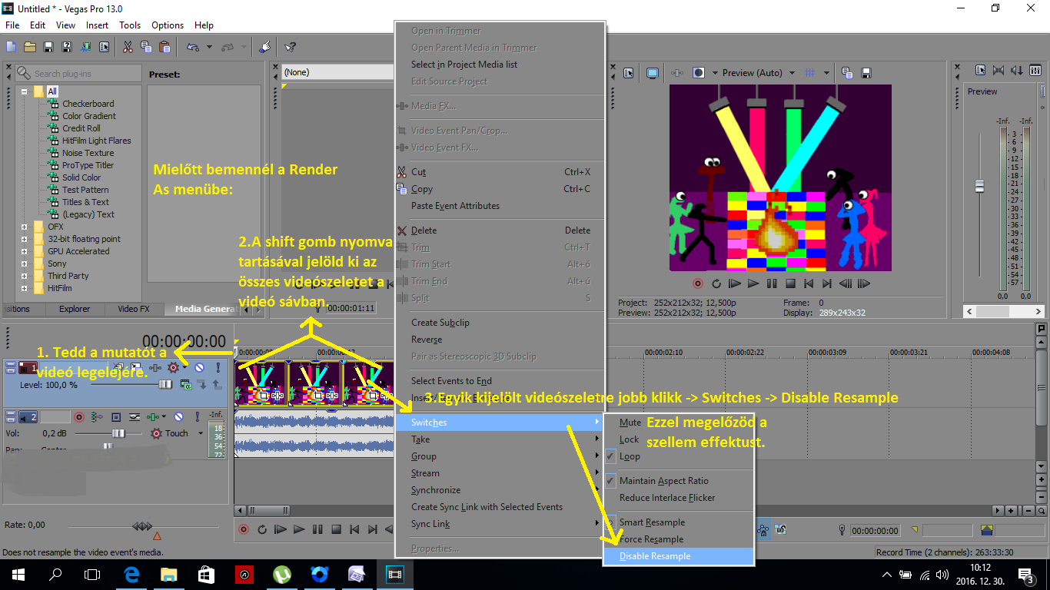Open the (None) preset dropdown
Screen dimensions: 1050x590
click(338, 72)
